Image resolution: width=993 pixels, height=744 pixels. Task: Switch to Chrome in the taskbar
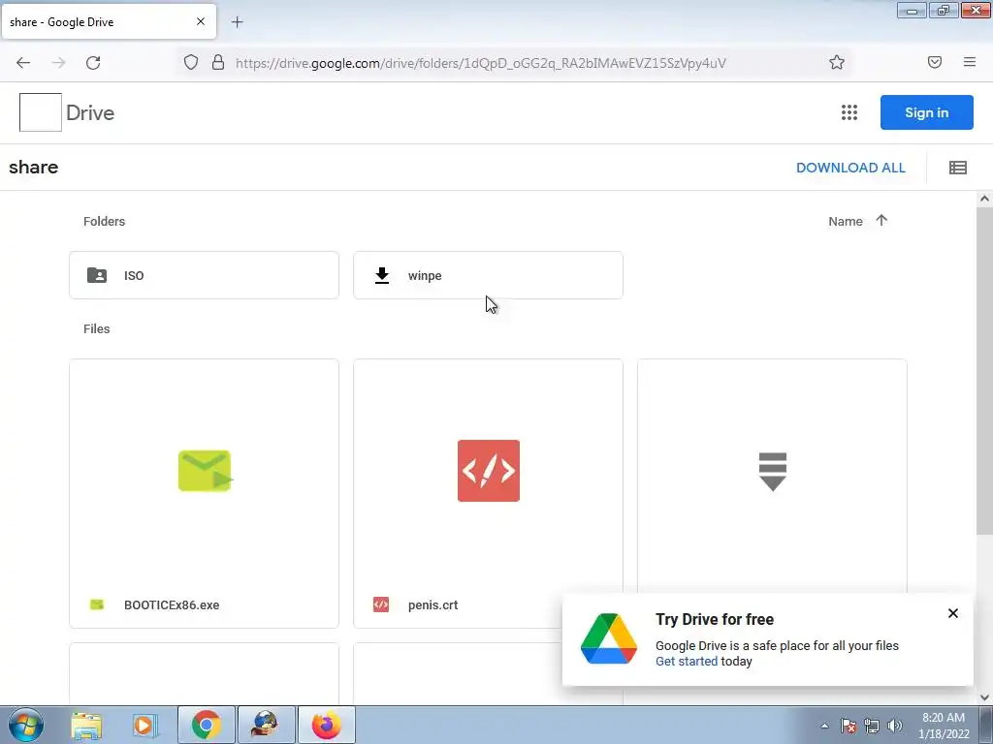(206, 725)
